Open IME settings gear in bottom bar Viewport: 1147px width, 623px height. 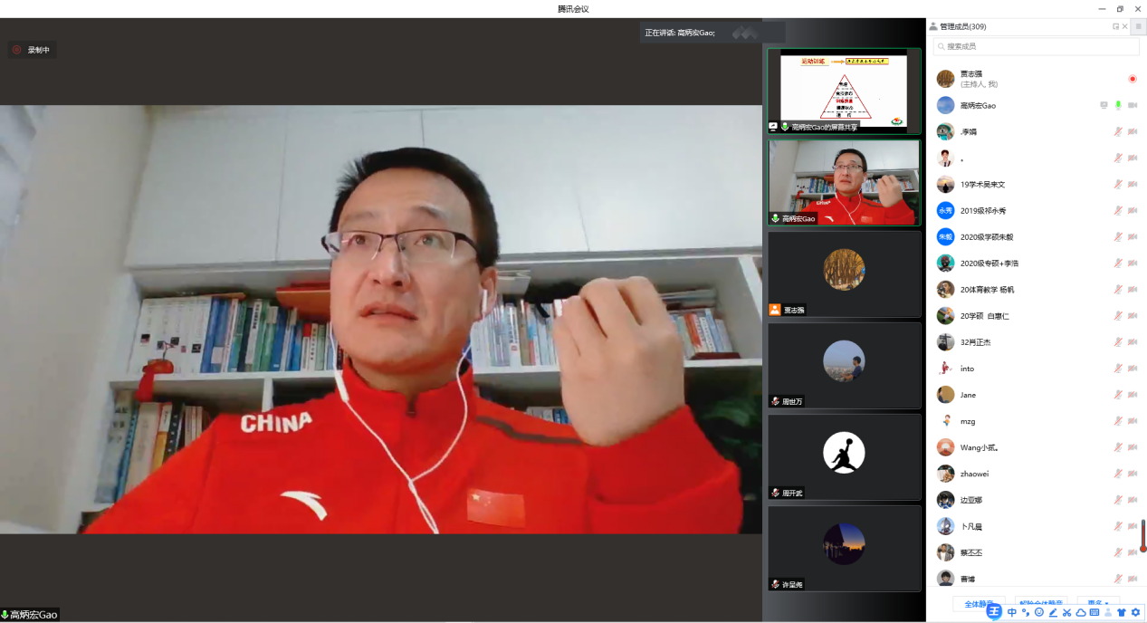1135,613
